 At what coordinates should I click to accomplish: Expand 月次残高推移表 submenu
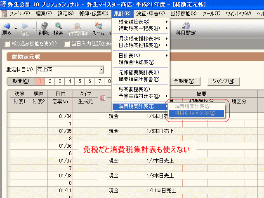(x=167, y=39)
